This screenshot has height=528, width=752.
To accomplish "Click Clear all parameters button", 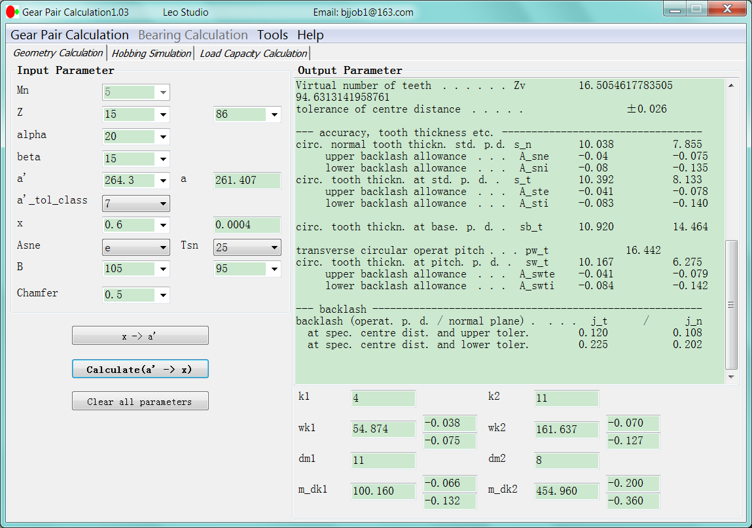I will coord(140,401).
